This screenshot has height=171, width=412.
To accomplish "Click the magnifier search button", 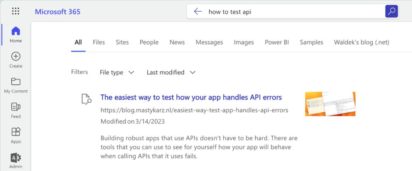I will coord(391,11).
